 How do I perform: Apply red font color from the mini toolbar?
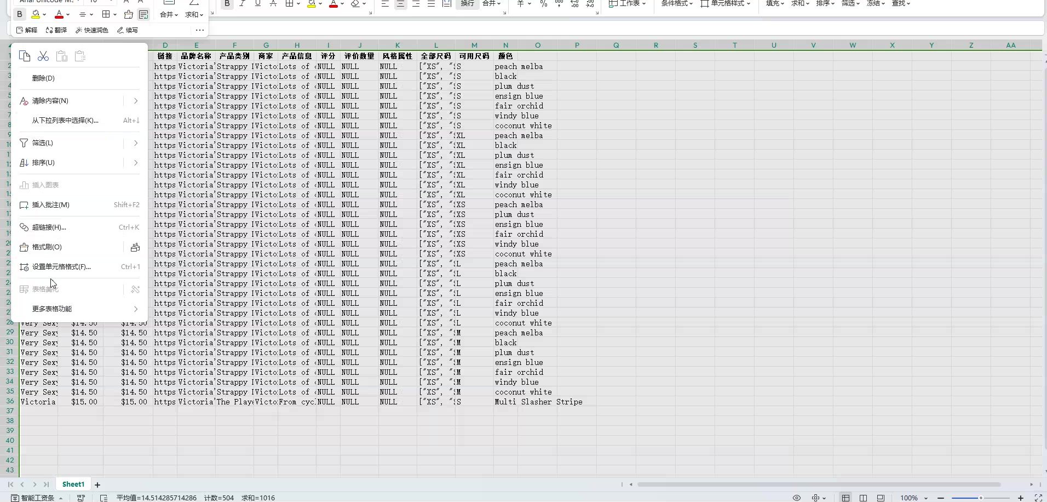pos(59,14)
